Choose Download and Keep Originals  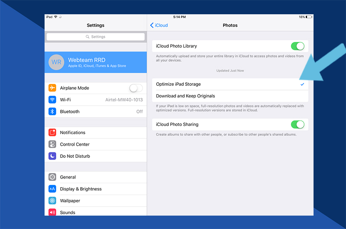tap(230, 96)
